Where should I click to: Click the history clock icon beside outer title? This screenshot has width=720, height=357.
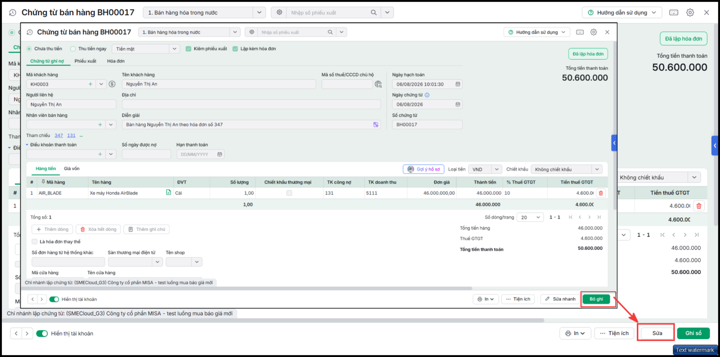(13, 13)
